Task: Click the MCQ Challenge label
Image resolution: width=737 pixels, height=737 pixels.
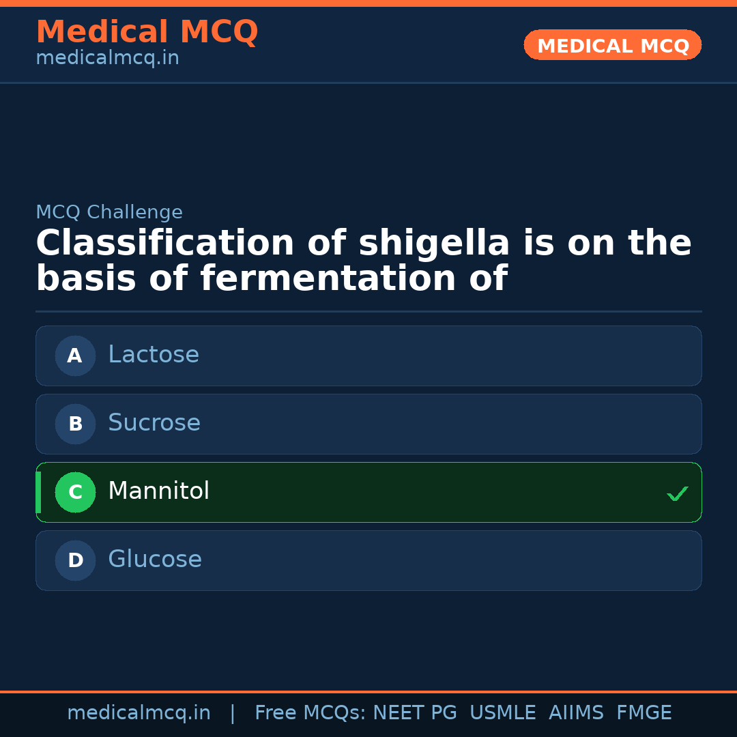Action: 109,212
